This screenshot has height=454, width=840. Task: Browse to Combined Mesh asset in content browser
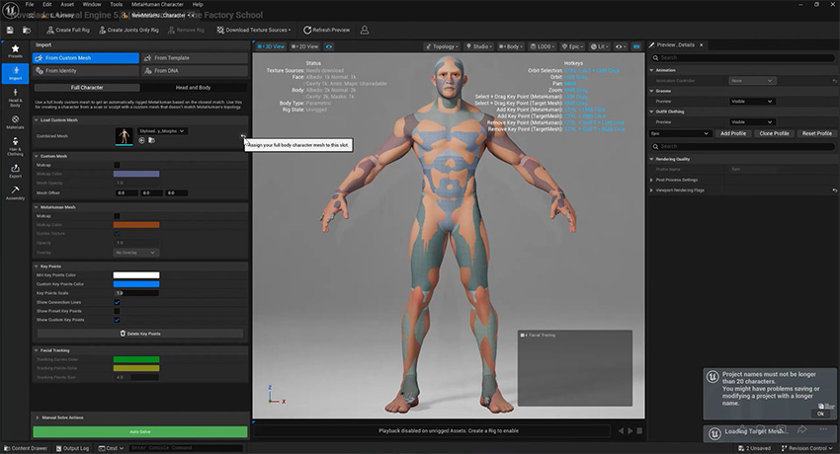(151, 140)
